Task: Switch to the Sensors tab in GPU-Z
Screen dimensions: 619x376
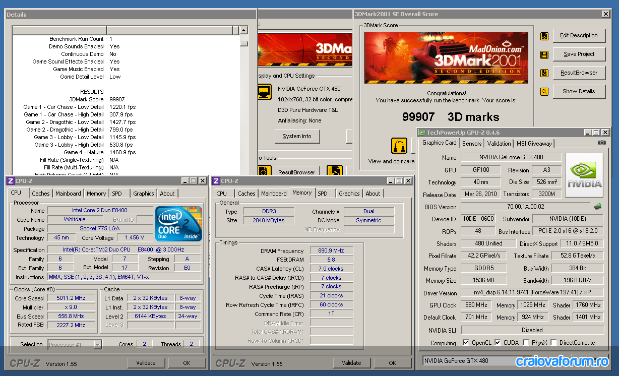Action: (472, 144)
